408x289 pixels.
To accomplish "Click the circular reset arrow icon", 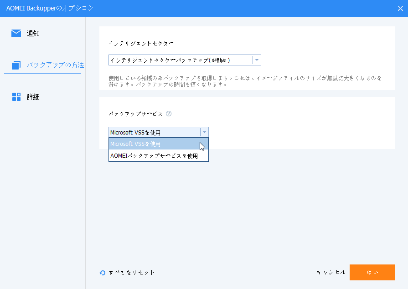I will [x=103, y=273].
